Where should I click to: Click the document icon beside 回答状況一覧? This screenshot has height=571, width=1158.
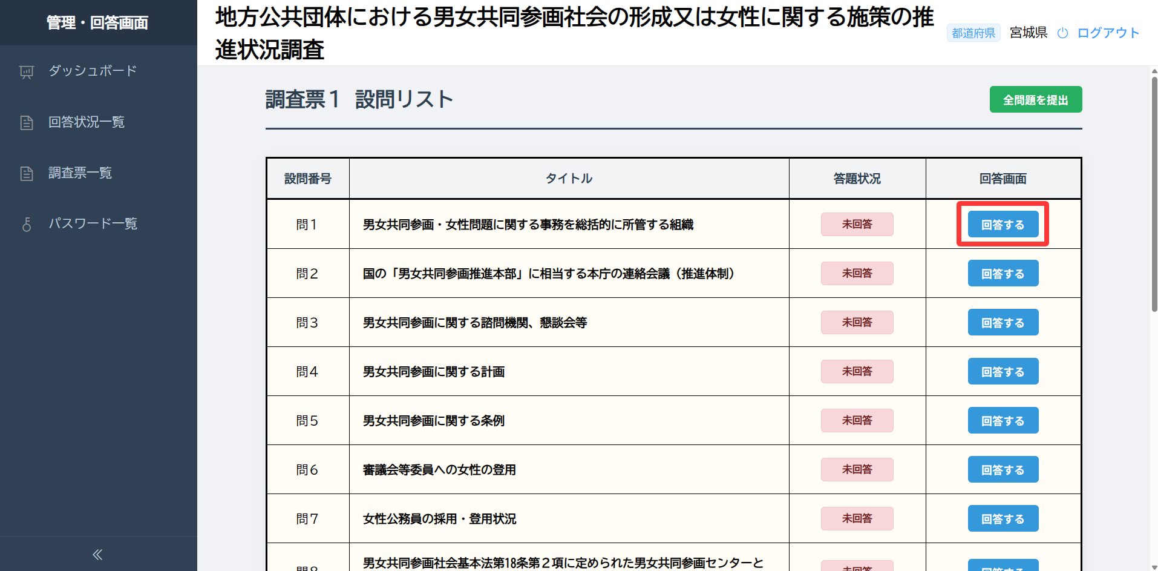point(27,123)
